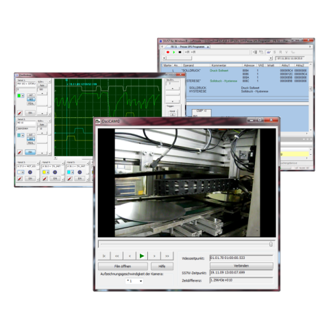Click S5/S7 timeline scrollbar left arrow
This screenshot has height=329, width=329.
(x=164, y=58)
